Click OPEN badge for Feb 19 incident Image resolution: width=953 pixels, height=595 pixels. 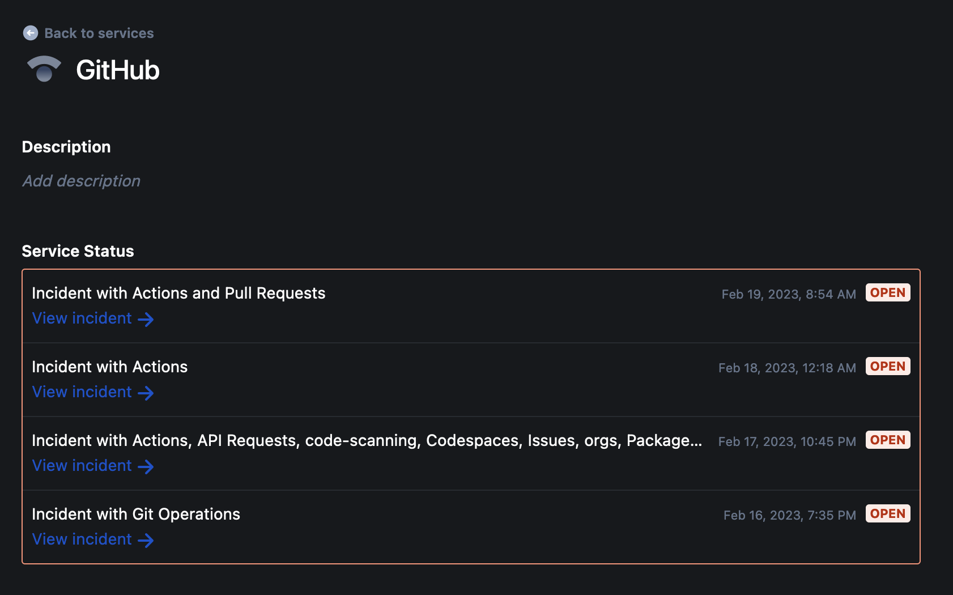click(x=888, y=293)
